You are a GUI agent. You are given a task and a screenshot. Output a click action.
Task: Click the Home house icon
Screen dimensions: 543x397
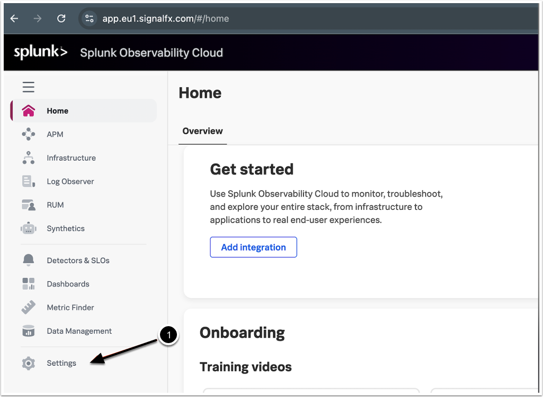[x=29, y=111]
